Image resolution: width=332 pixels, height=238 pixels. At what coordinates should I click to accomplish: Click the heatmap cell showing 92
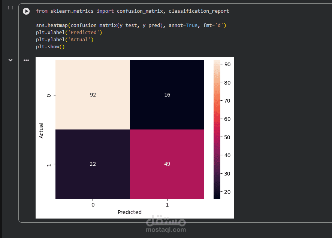[93, 95]
